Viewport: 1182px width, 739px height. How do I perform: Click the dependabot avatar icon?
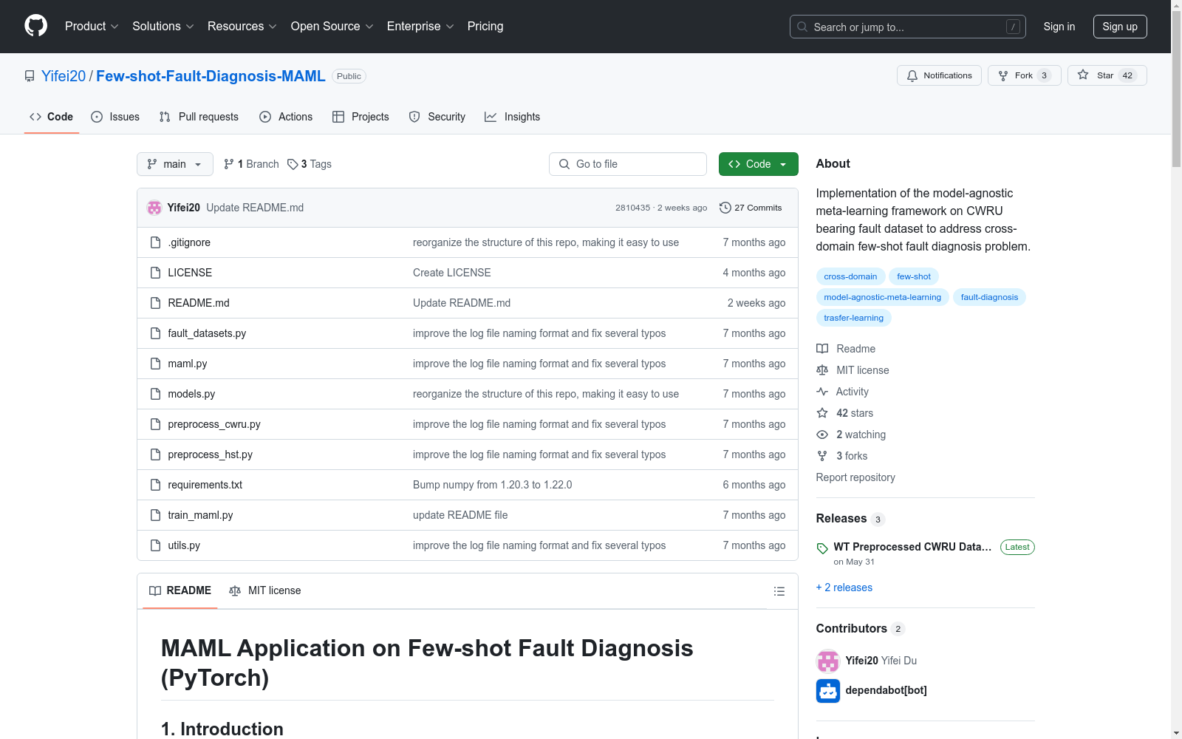point(827,690)
